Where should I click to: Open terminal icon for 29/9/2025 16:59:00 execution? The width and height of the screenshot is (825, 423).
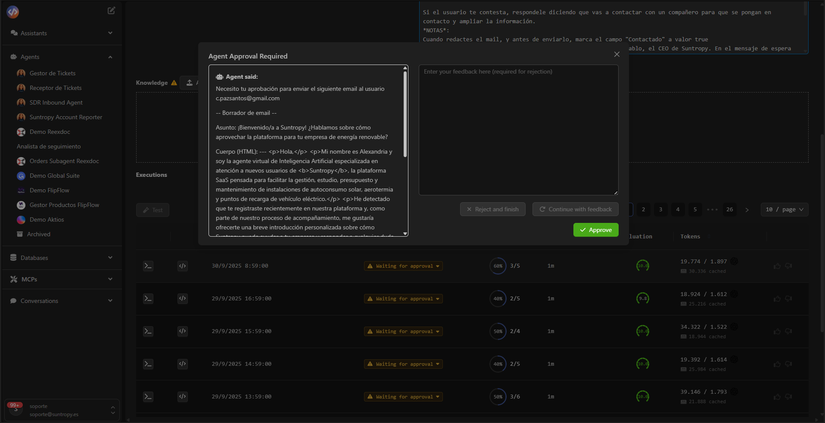click(148, 299)
